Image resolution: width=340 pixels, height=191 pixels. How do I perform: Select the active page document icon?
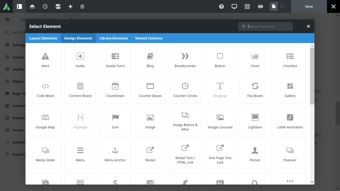[274, 7]
